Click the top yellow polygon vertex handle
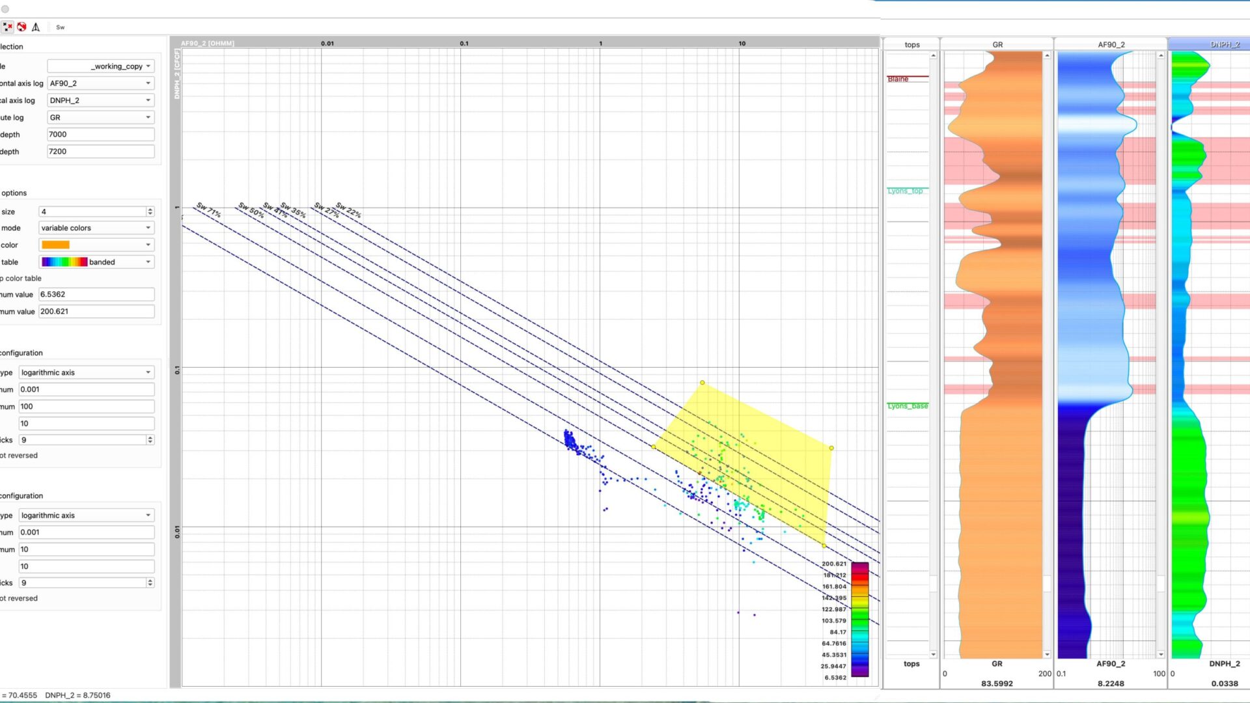This screenshot has height=703, width=1250. [x=702, y=383]
